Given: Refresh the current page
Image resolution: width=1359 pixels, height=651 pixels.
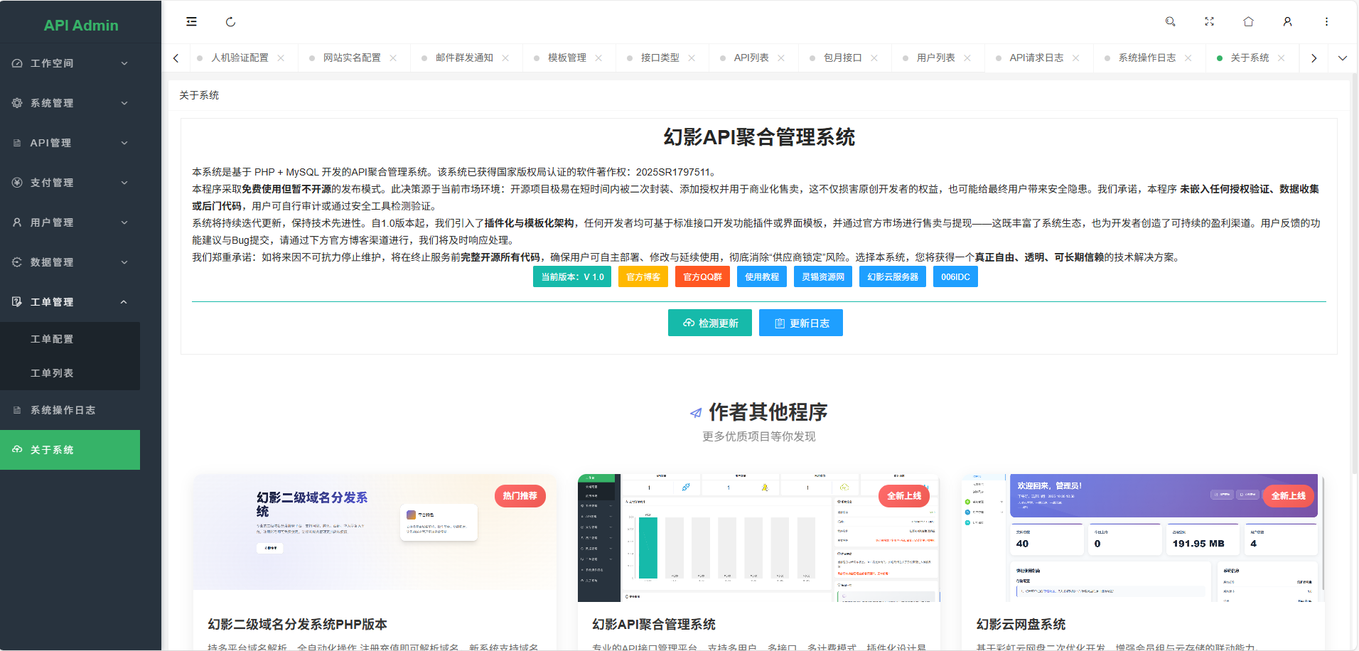Looking at the screenshot, I should [230, 21].
